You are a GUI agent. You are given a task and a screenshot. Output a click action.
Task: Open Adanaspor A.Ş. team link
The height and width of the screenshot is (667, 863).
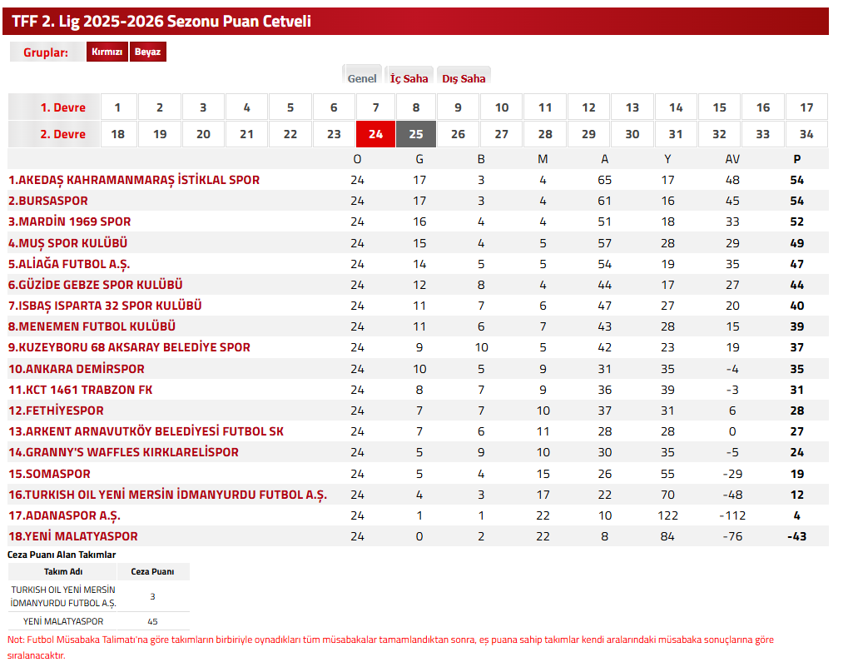65,515
